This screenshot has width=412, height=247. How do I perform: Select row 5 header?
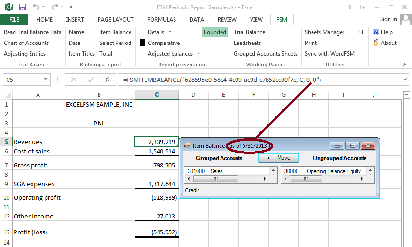6,142
